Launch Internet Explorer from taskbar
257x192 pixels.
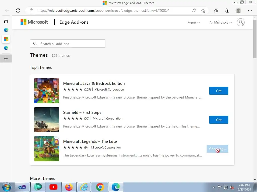pyautogui.click(x=84, y=187)
